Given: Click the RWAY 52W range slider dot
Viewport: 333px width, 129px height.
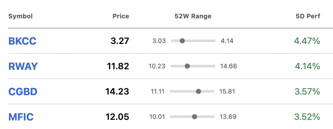Looking at the screenshot, I should (x=187, y=66).
